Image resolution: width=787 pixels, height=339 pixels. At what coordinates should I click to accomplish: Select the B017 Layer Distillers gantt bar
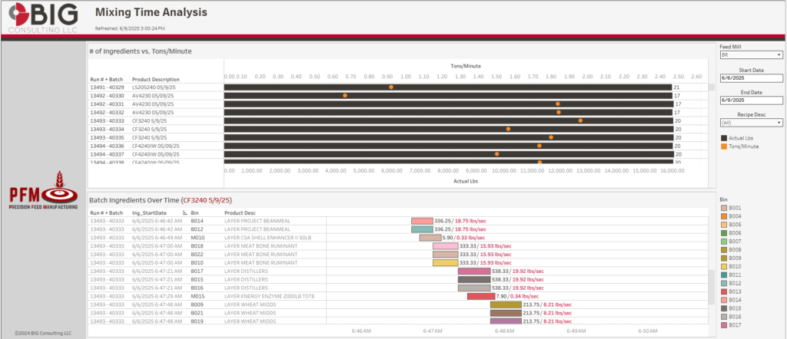(x=473, y=271)
